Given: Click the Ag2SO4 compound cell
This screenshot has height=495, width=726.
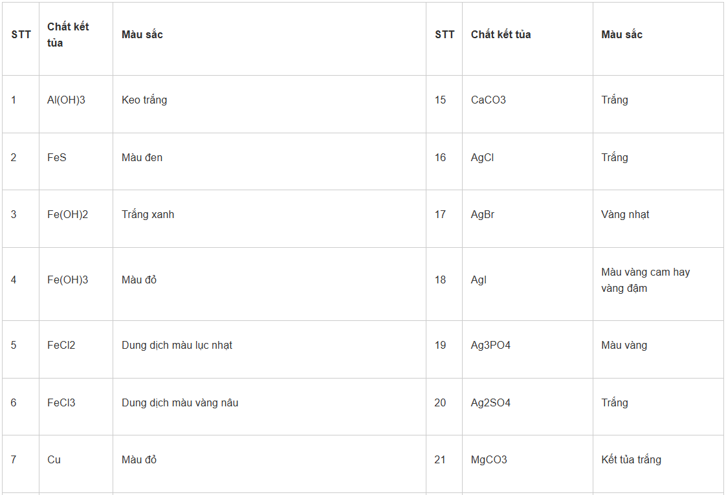Looking at the screenshot, I should (x=490, y=403).
